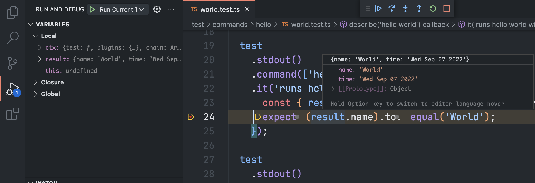
Task: Click describe('hello world') callback breadcrumb
Action: click(395, 25)
